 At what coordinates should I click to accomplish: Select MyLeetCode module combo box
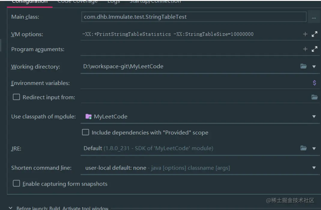coord(200,117)
